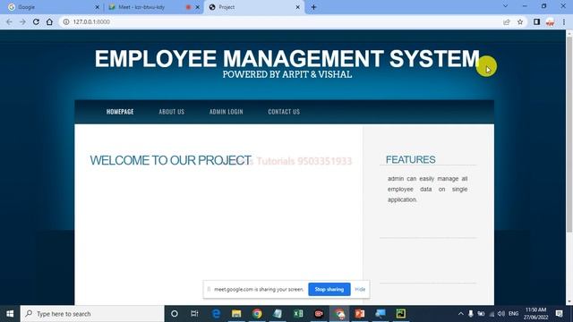The height and width of the screenshot is (322, 573).
Task: Open the remote desktop taskbar icon
Action: tap(381, 314)
